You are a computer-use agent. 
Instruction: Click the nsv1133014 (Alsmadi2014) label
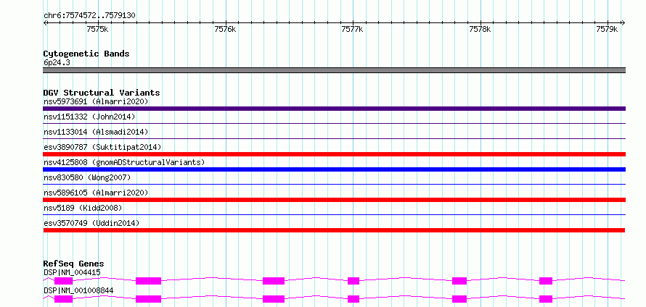[x=96, y=132]
